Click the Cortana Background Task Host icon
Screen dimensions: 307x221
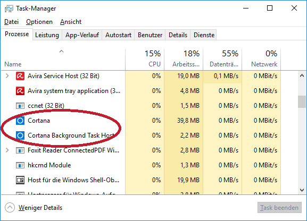[20, 135]
